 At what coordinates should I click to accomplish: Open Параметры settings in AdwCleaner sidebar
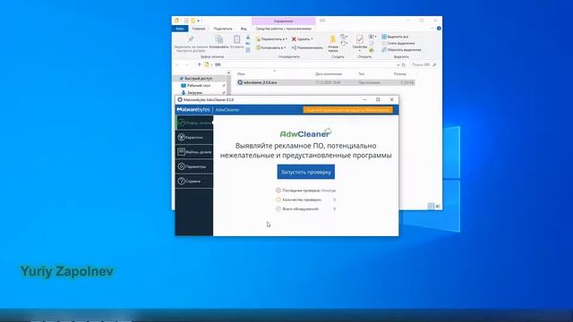(x=194, y=166)
